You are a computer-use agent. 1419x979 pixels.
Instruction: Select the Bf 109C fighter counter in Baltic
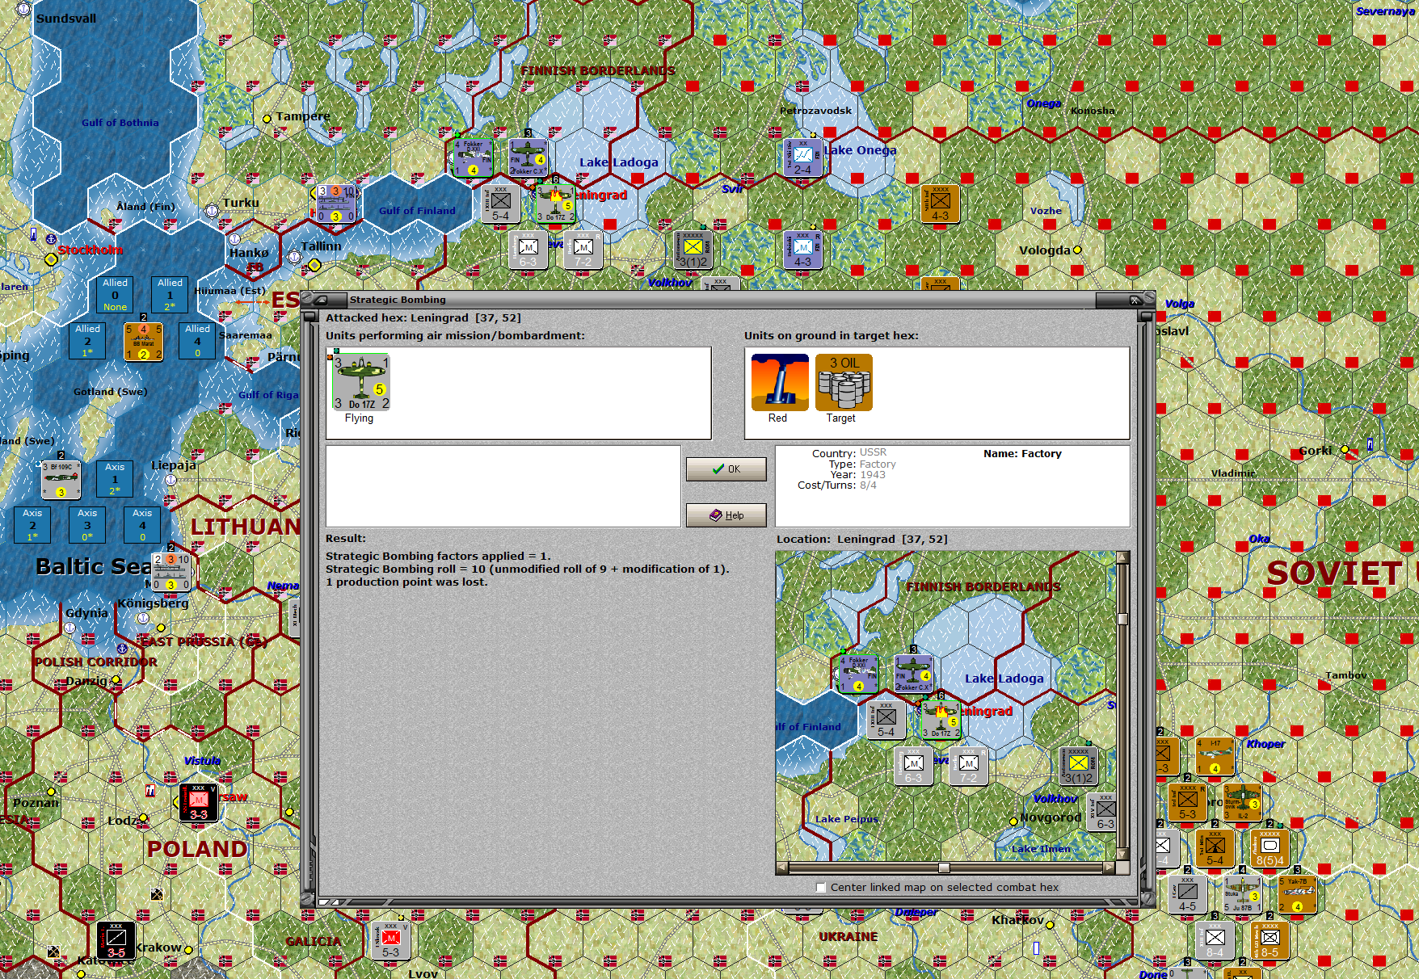61,480
